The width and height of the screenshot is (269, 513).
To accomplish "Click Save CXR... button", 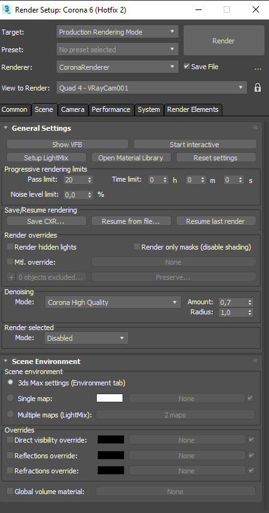I will 46,221.
